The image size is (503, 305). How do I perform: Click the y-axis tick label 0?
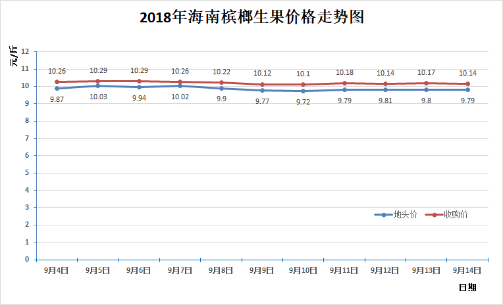pos(27,260)
